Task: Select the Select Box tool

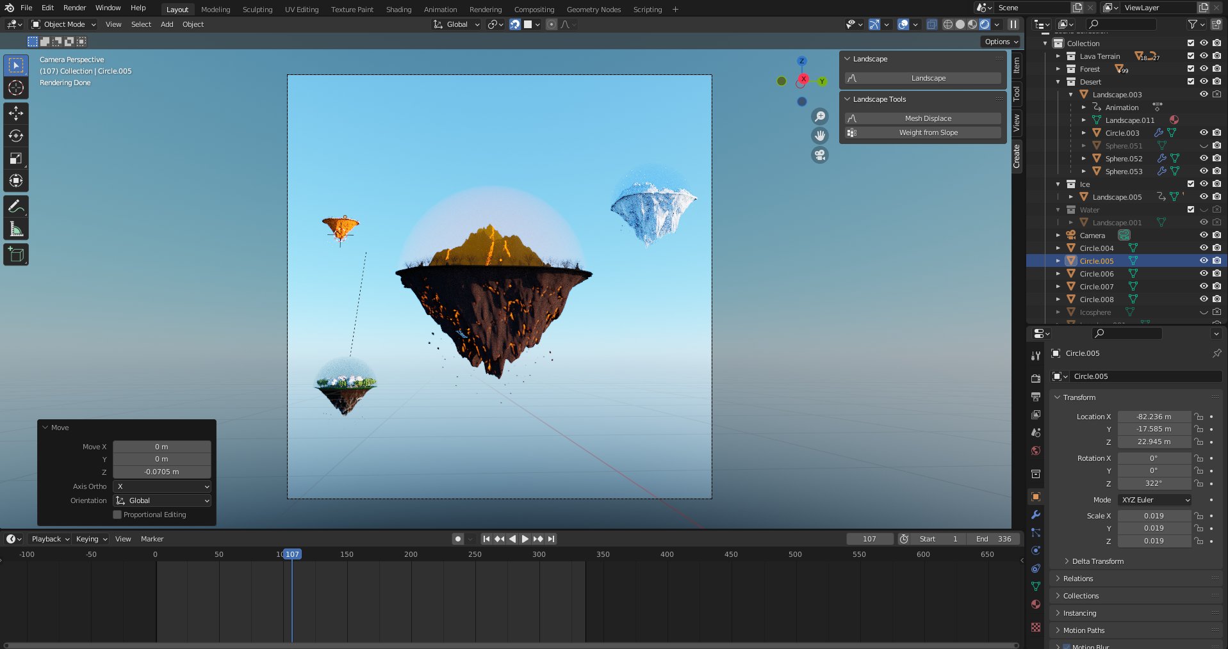Action: pos(16,65)
